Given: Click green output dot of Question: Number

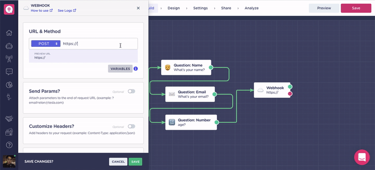Looking at the screenshot, I should 217,122.
